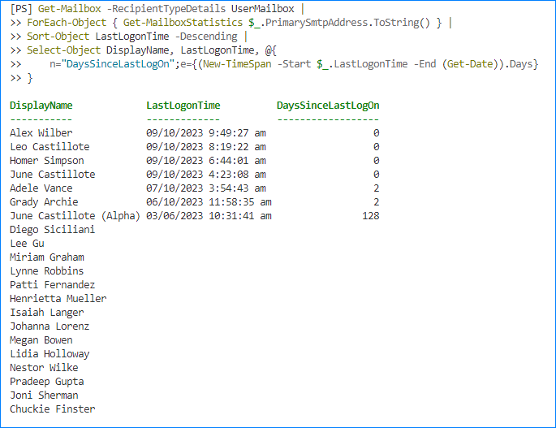The image size is (556, 428).
Task: Select Megan Bowen in the list
Action: [41, 339]
